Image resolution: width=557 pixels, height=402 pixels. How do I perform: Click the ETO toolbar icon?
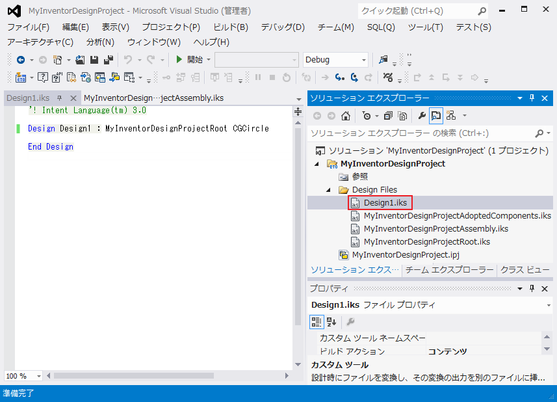tap(21, 77)
